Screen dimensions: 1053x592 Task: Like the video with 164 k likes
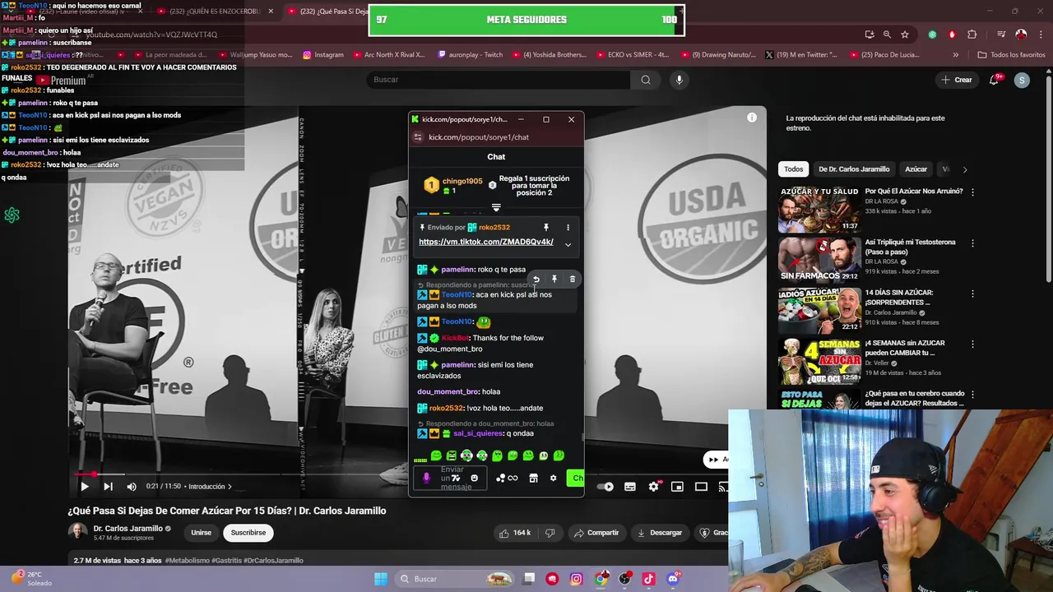515,533
